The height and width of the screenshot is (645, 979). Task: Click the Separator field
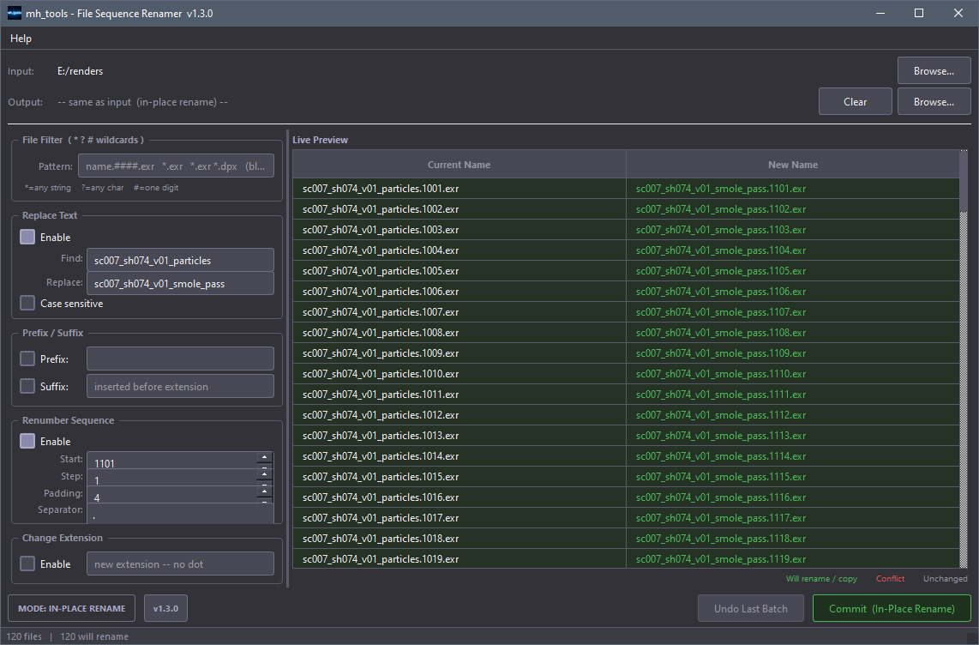pos(180,513)
